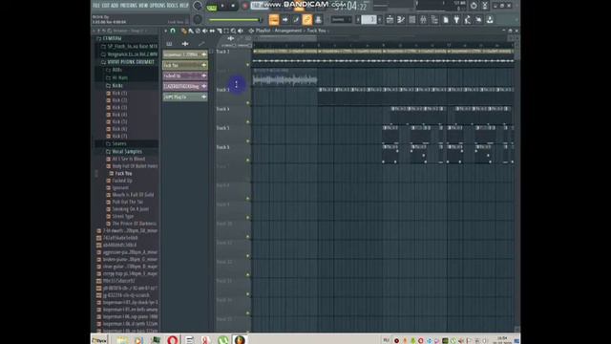The width and height of the screenshot is (611, 344).
Task: Click the page/document icon in right toolbar
Action: (446, 19)
